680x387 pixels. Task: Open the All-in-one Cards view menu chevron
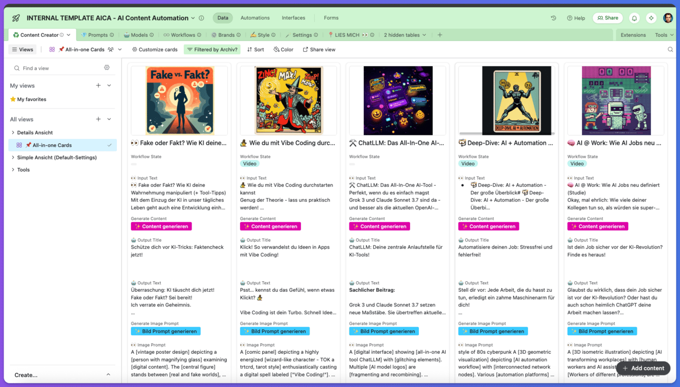click(x=120, y=49)
